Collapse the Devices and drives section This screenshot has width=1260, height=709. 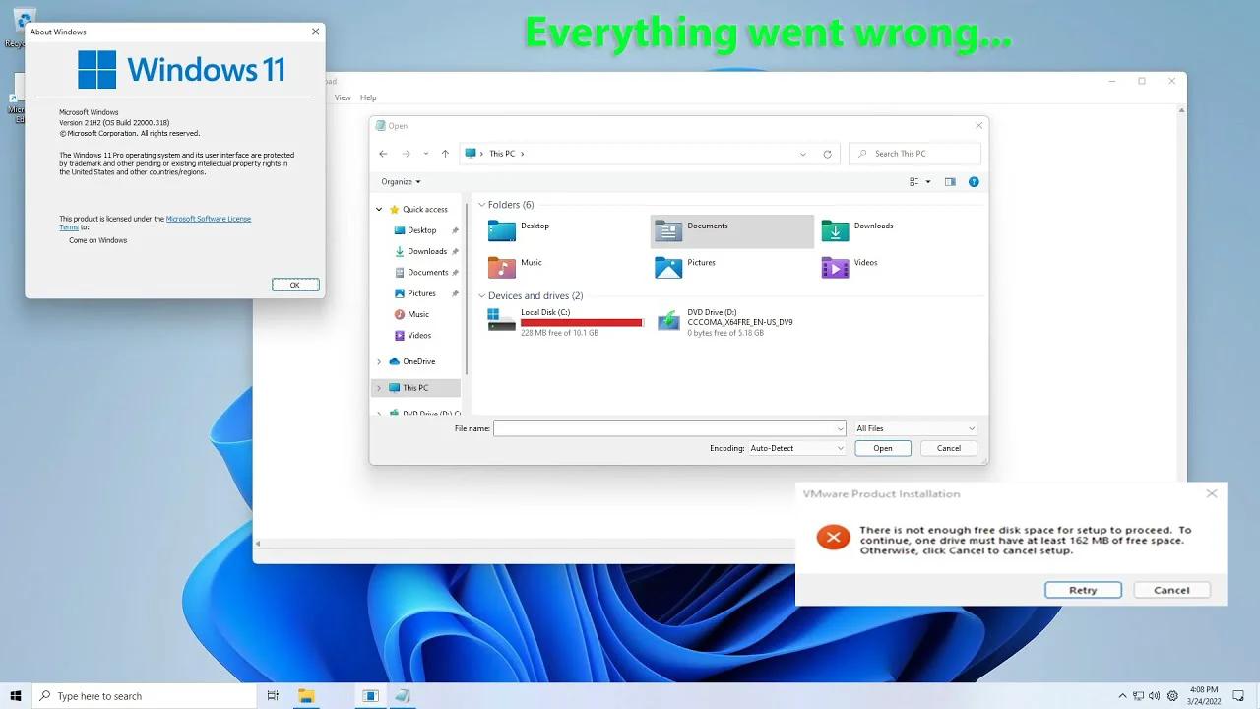pos(481,295)
